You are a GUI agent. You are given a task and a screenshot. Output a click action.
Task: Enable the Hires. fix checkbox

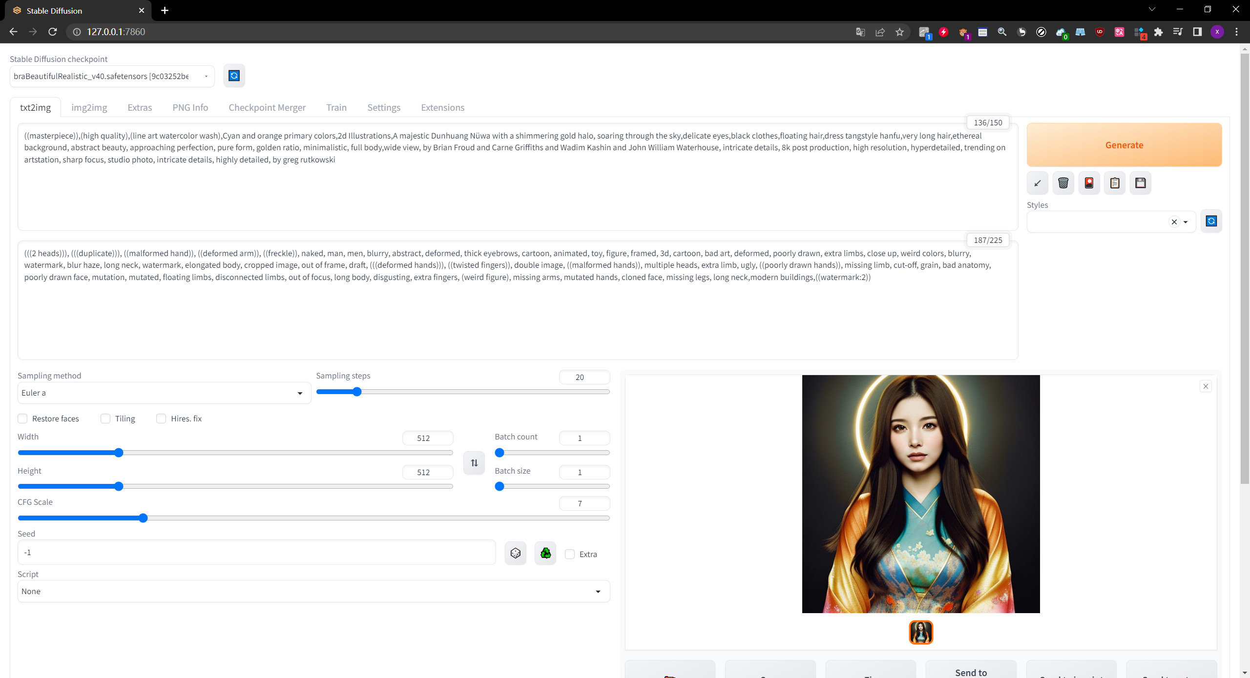pyautogui.click(x=161, y=419)
